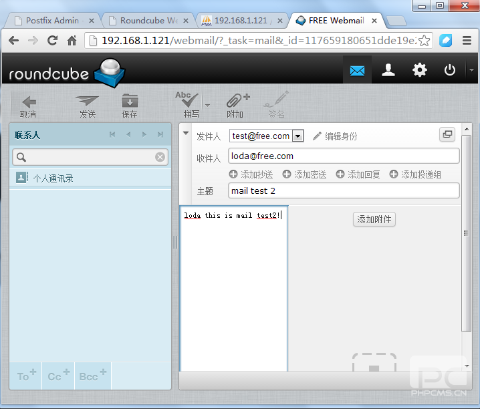Focus the contacts search field
Screen dimensions: 480x409
[x=90, y=157]
